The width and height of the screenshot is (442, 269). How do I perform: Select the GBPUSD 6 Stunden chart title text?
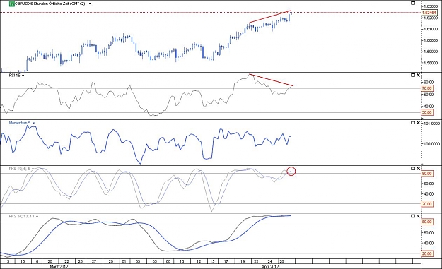[50, 4]
